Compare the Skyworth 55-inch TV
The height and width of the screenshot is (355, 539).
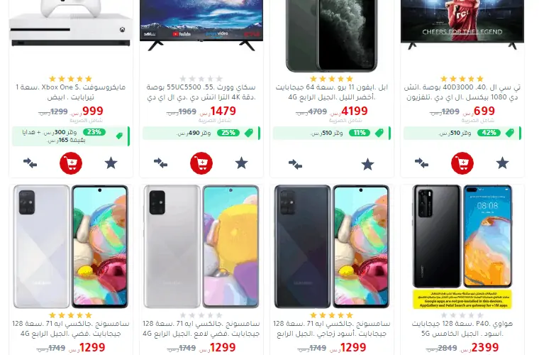coord(160,163)
